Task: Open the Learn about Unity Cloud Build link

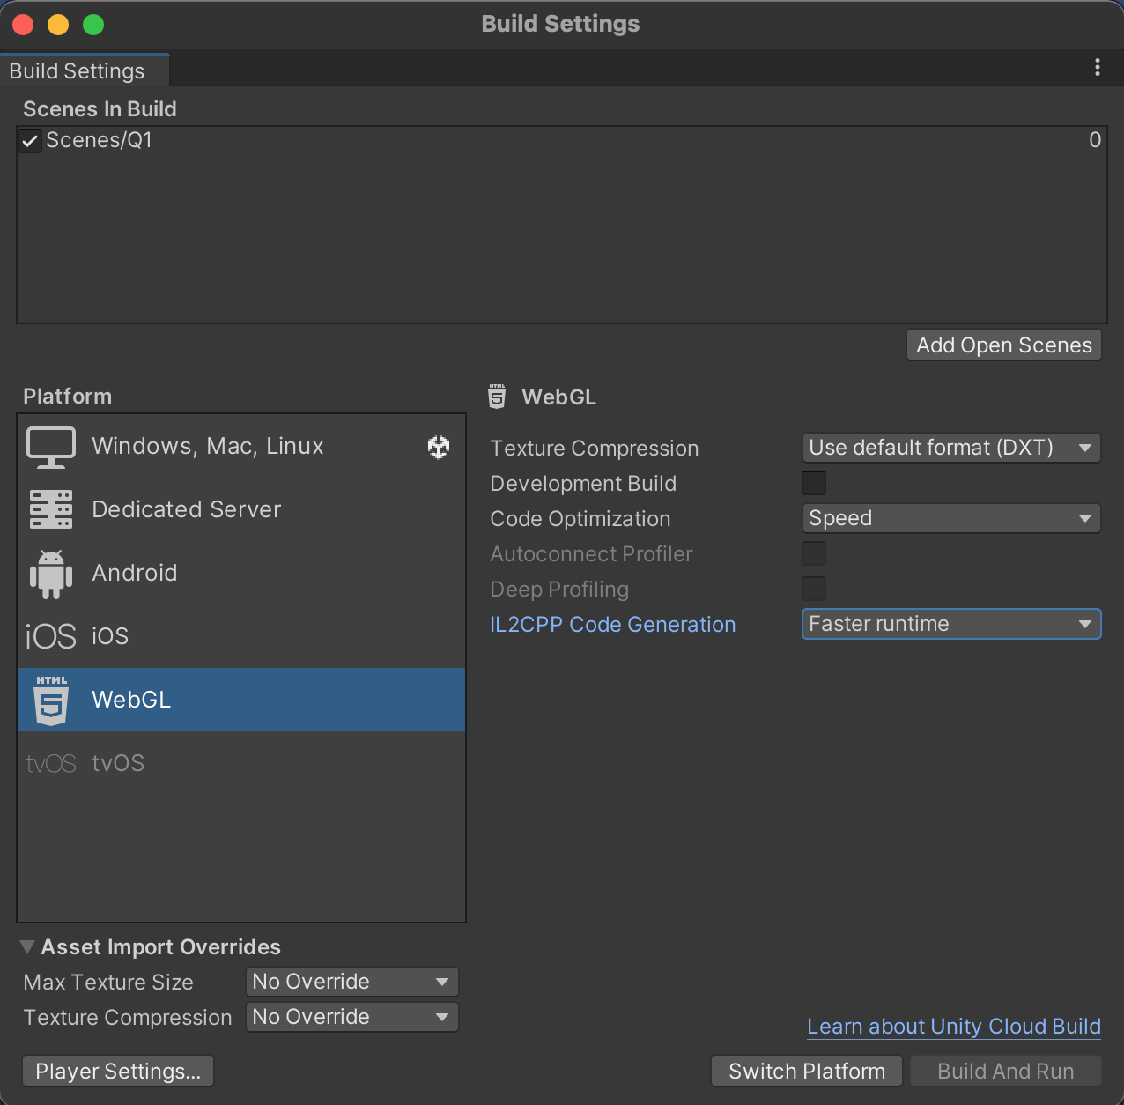Action: coord(953,1027)
